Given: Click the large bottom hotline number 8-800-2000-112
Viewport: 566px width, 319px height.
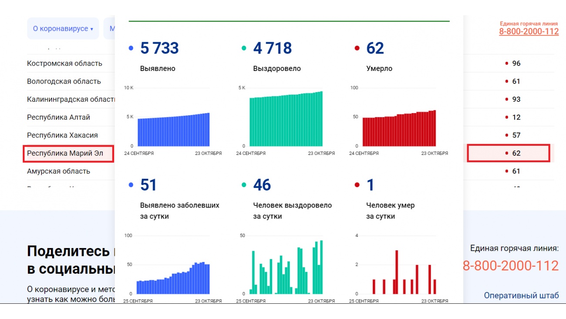Looking at the screenshot, I should (x=510, y=265).
